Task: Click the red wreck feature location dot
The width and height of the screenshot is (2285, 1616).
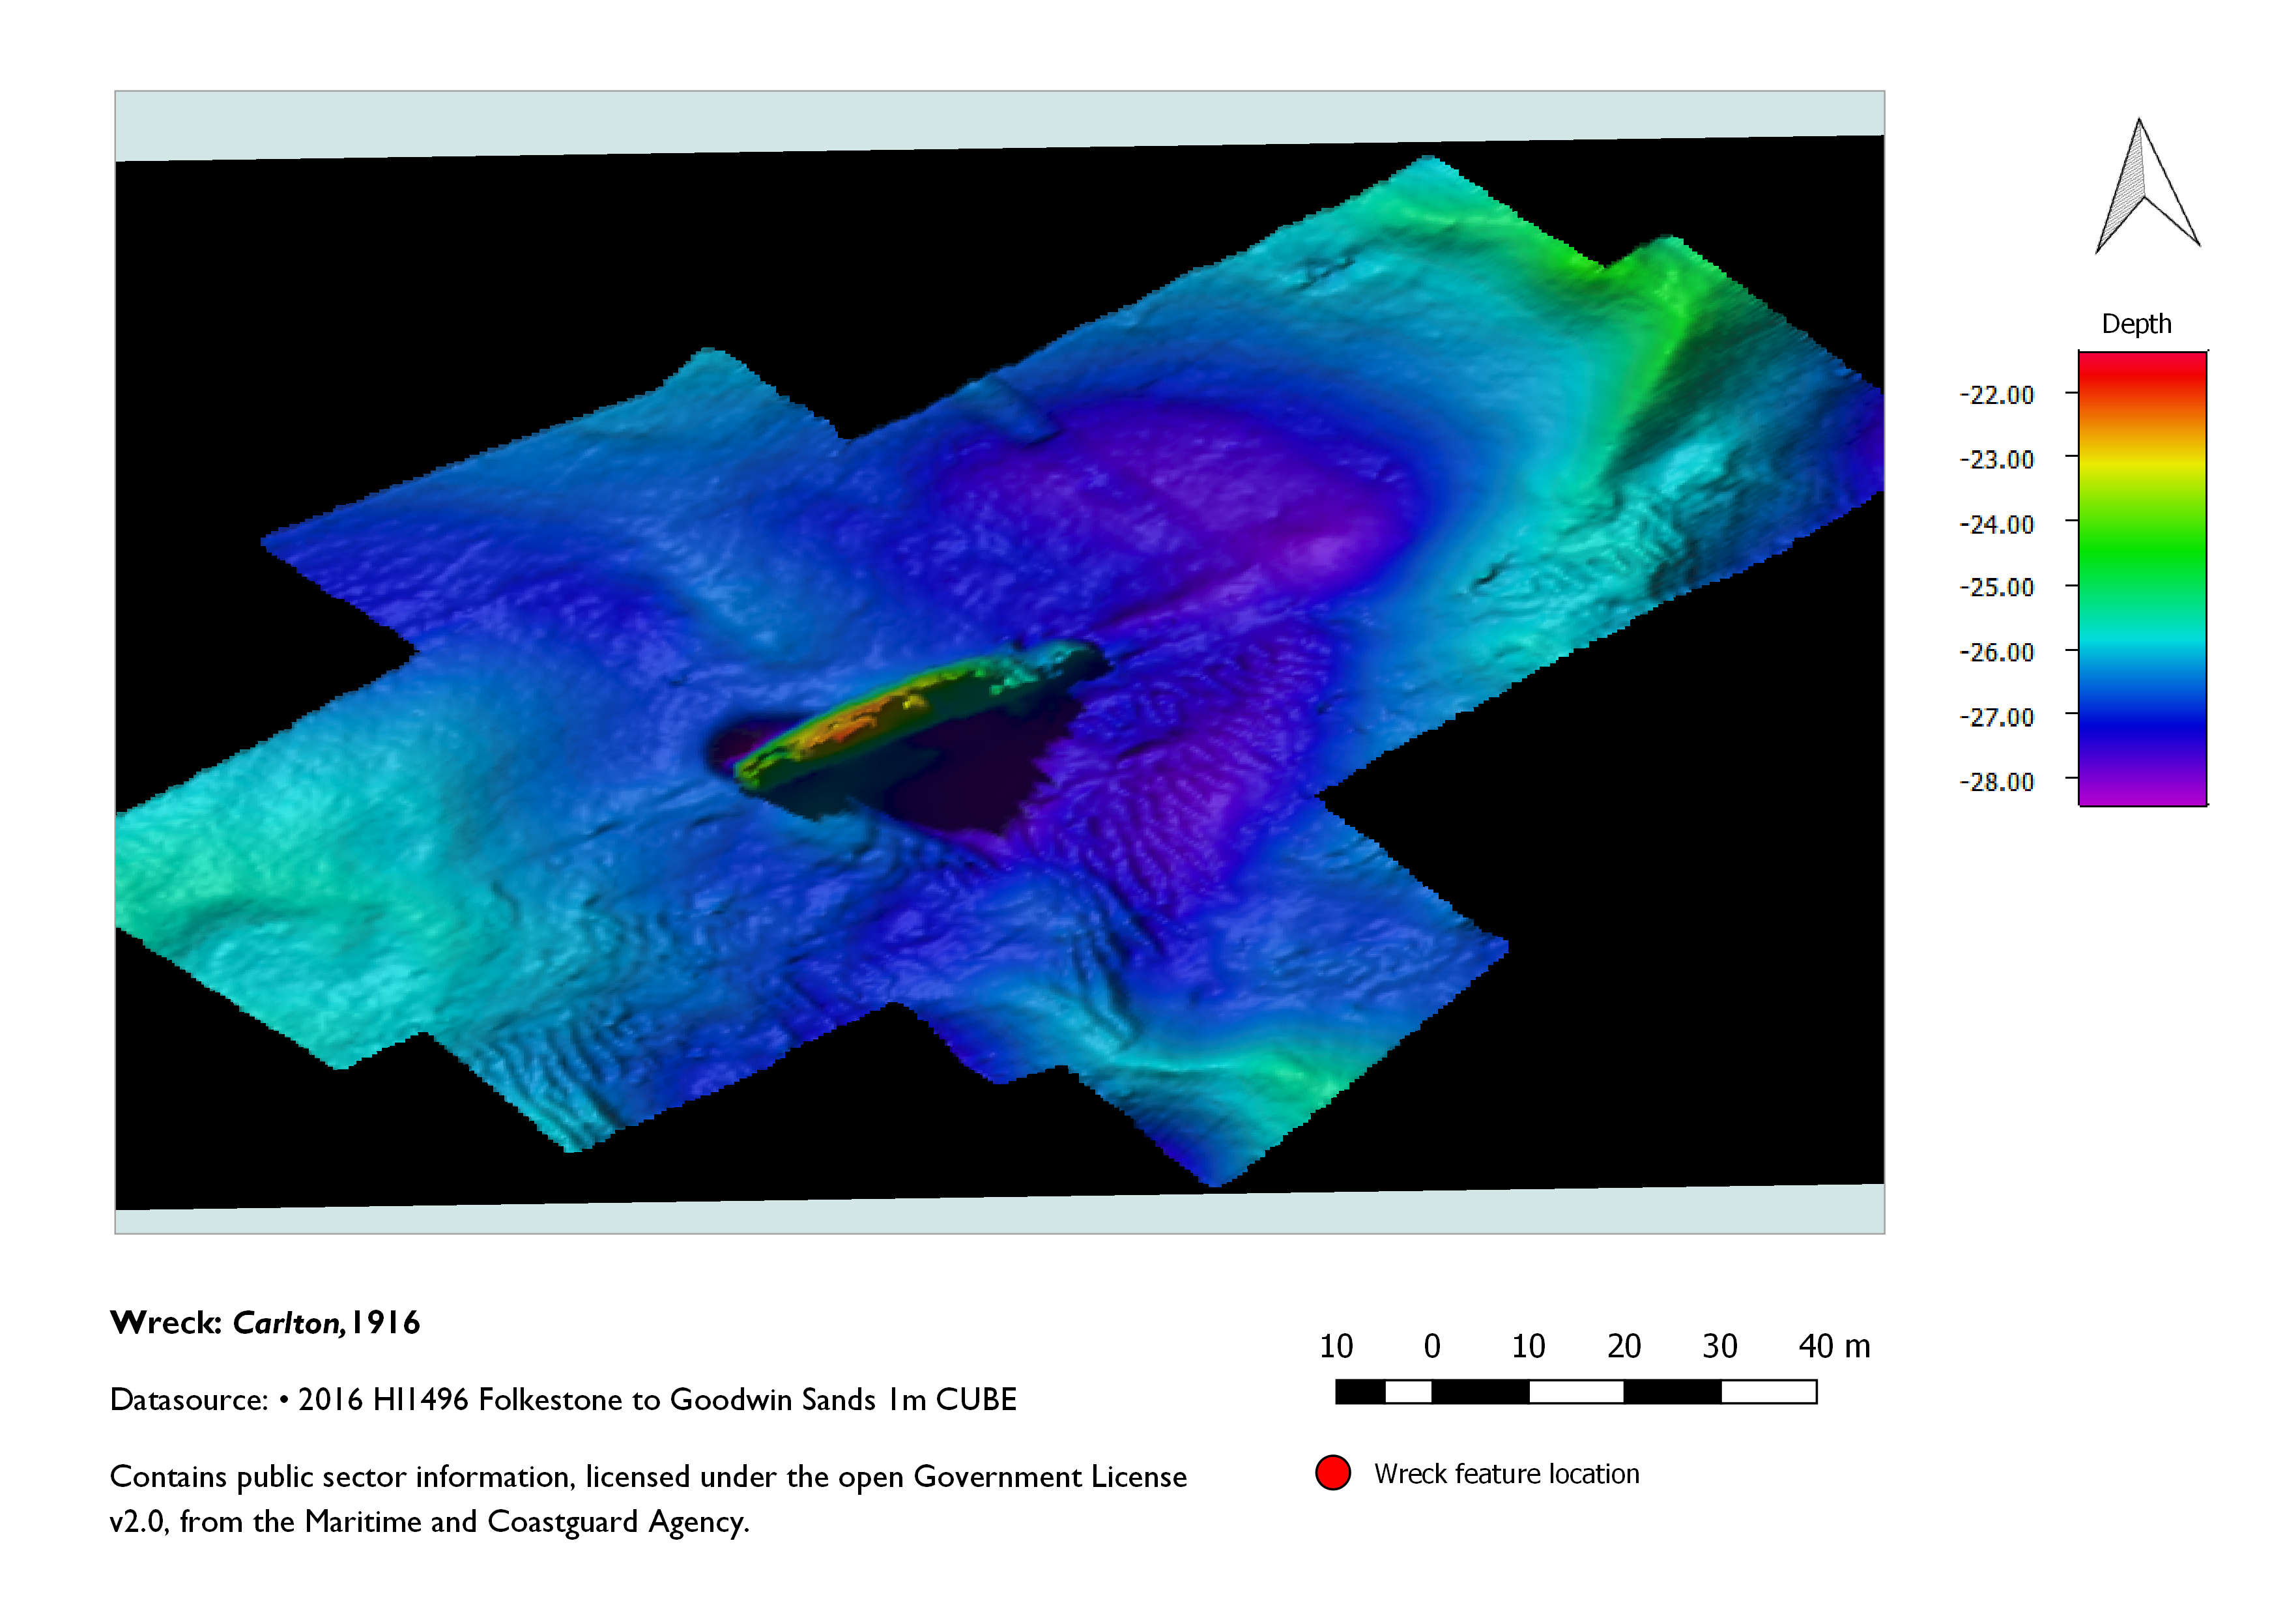Action: (x=1332, y=1473)
